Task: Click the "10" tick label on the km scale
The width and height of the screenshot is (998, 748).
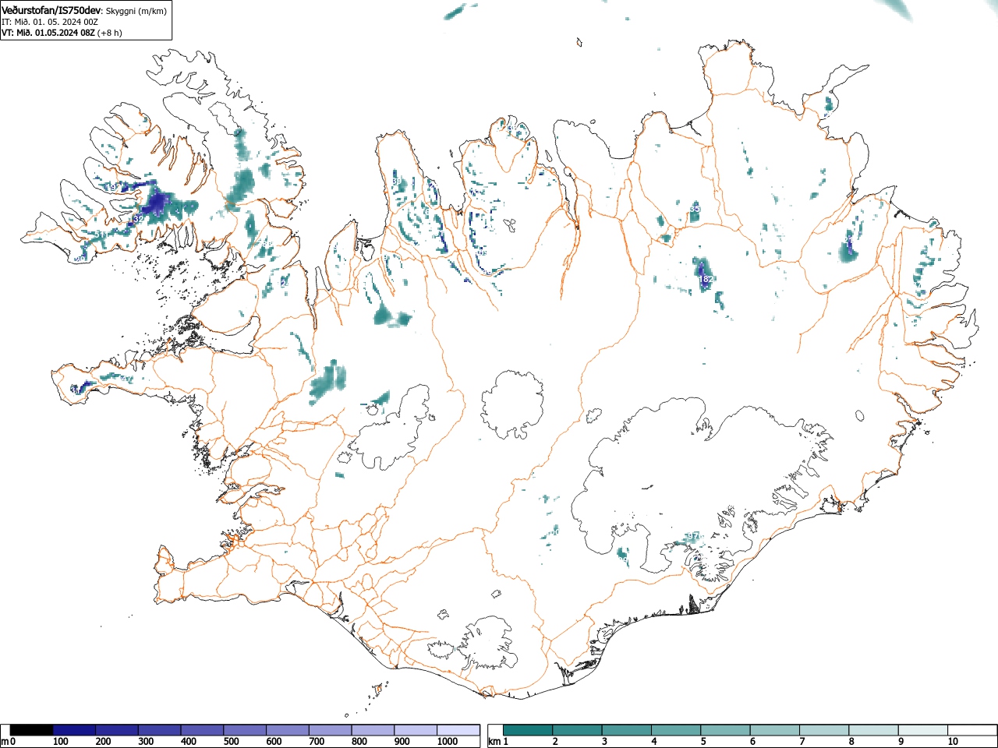Action: [x=953, y=742]
